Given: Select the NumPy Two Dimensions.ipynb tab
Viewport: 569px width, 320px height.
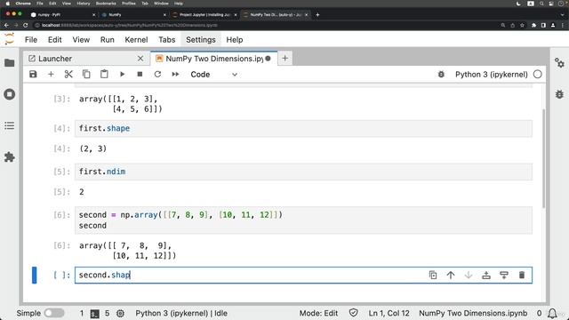Looking at the screenshot, I should tap(214, 59).
